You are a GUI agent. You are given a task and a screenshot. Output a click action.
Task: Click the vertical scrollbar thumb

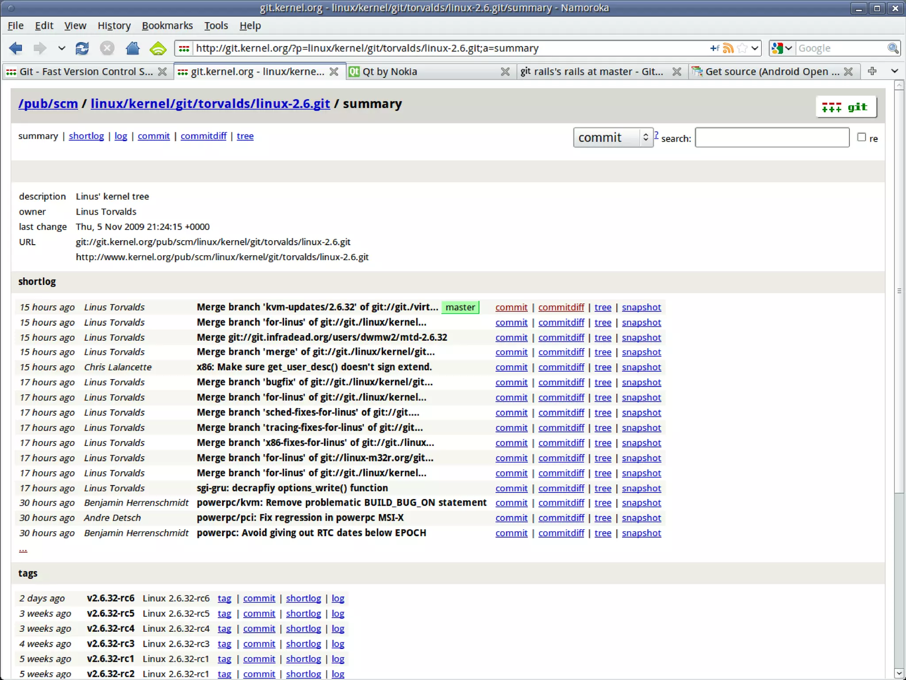pyautogui.click(x=899, y=290)
